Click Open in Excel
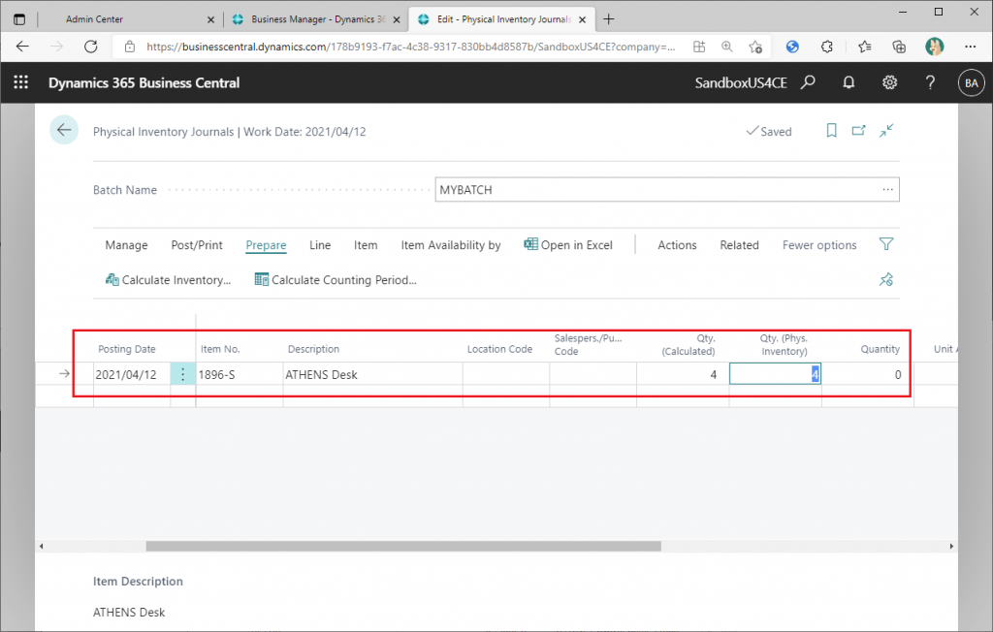This screenshot has height=632, width=993. [x=568, y=245]
